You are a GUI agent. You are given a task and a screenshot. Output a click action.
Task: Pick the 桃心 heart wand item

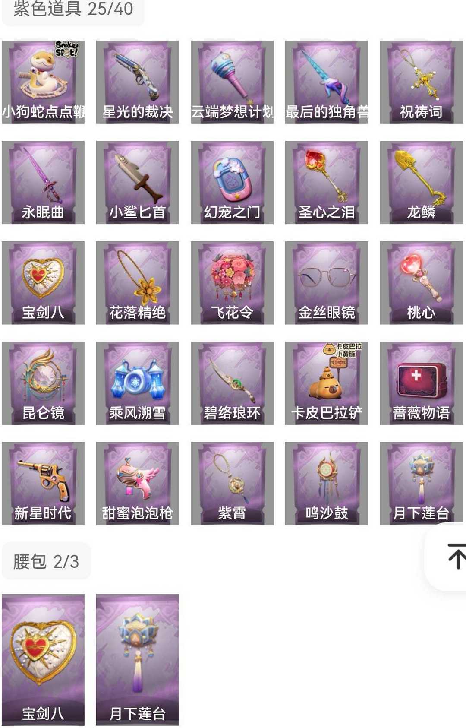click(x=421, y=283)
